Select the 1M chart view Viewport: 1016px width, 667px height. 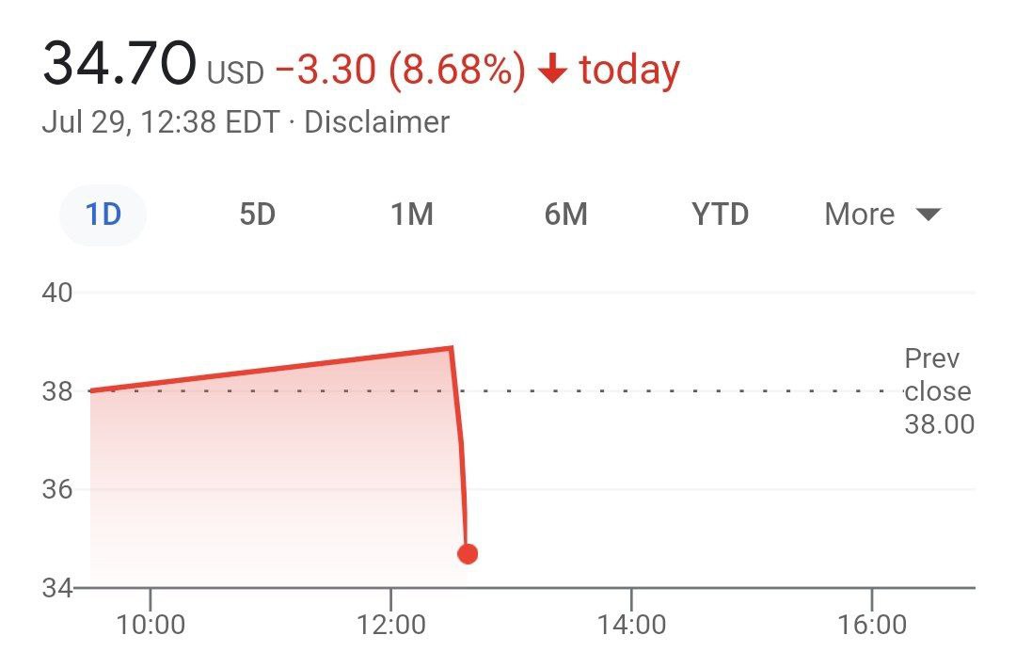click(411, 214)
